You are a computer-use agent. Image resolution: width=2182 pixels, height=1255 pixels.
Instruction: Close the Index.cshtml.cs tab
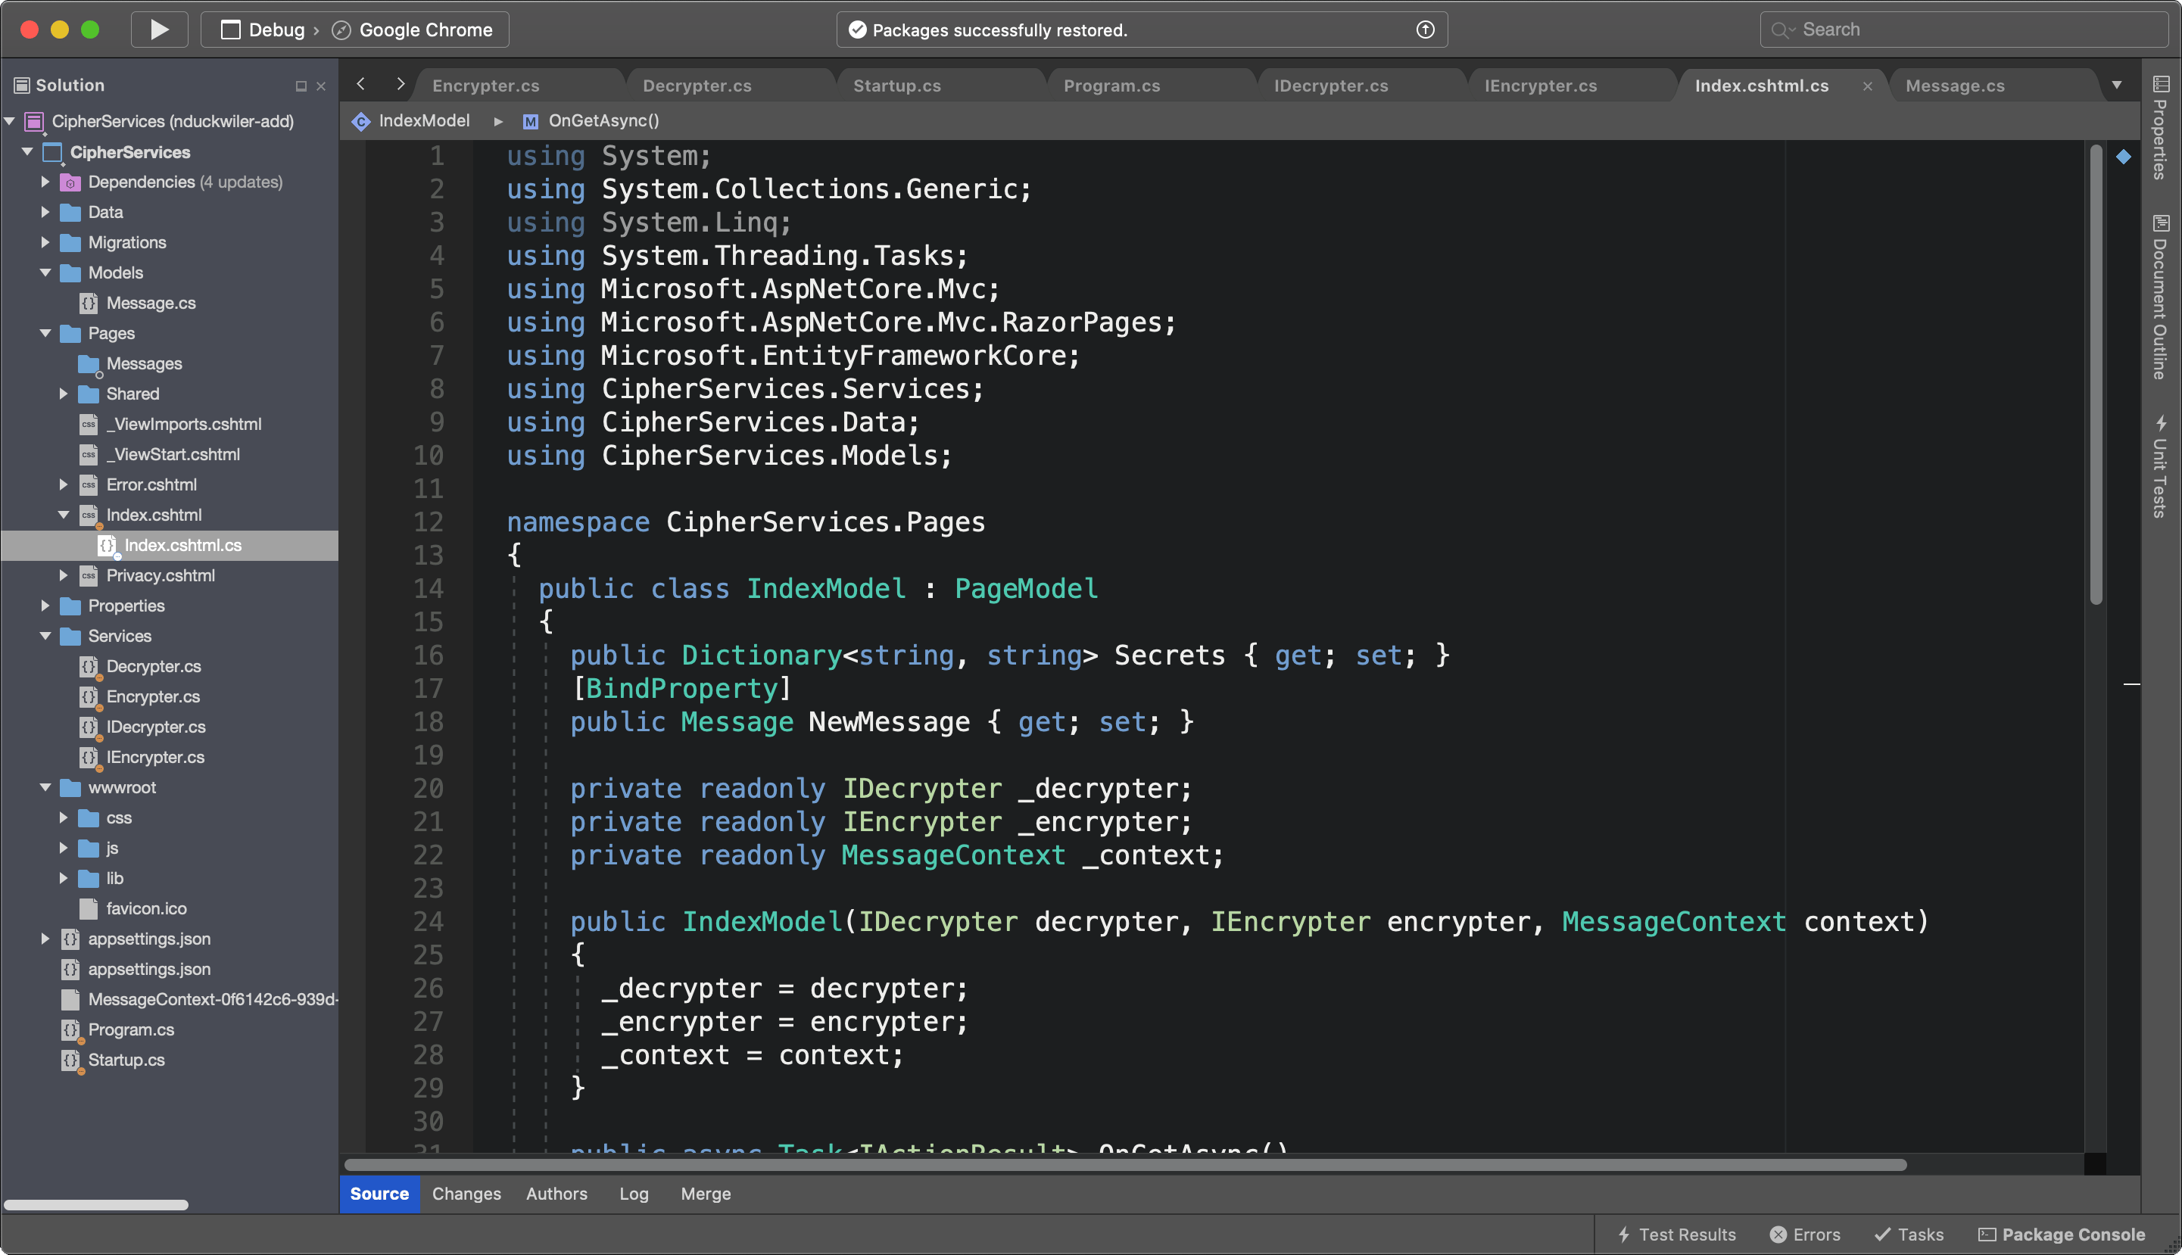(x=1867, y=86)
